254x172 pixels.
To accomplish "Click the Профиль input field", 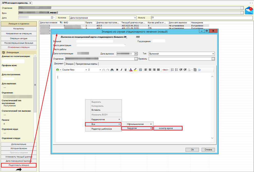I will (180, 59).
